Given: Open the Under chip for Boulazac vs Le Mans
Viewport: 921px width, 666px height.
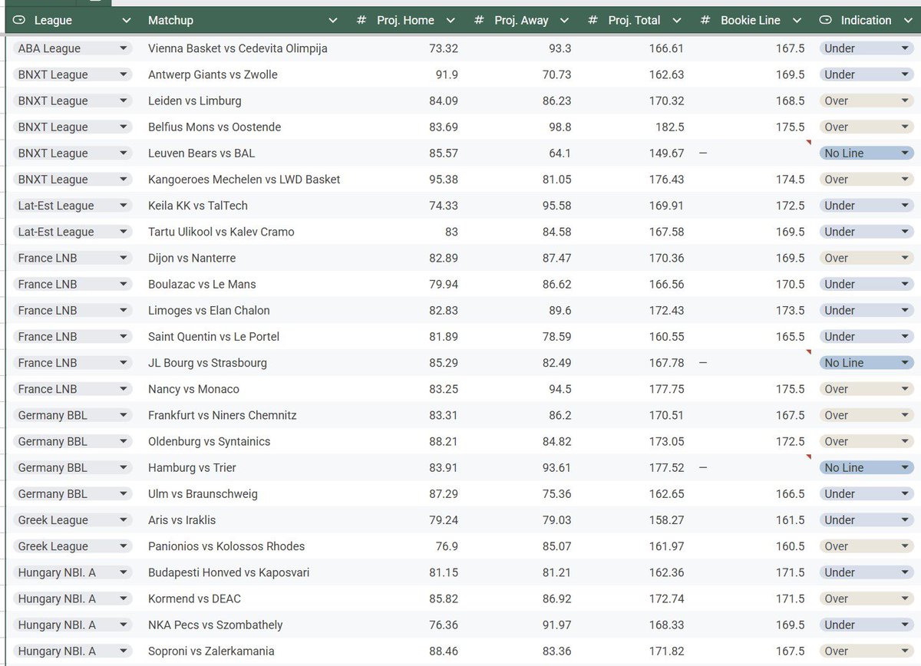Looking at the screenshot, I should coord(866,284).
